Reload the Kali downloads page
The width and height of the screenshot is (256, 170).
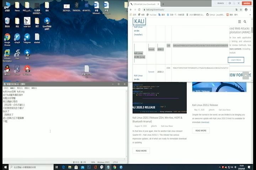139,10
